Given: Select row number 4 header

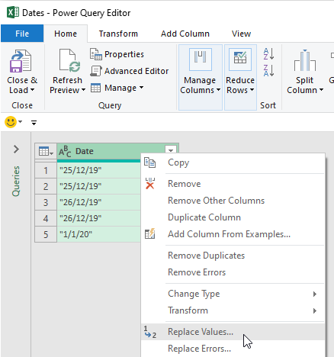Looking at the screenshot, I should coord(46,218).
